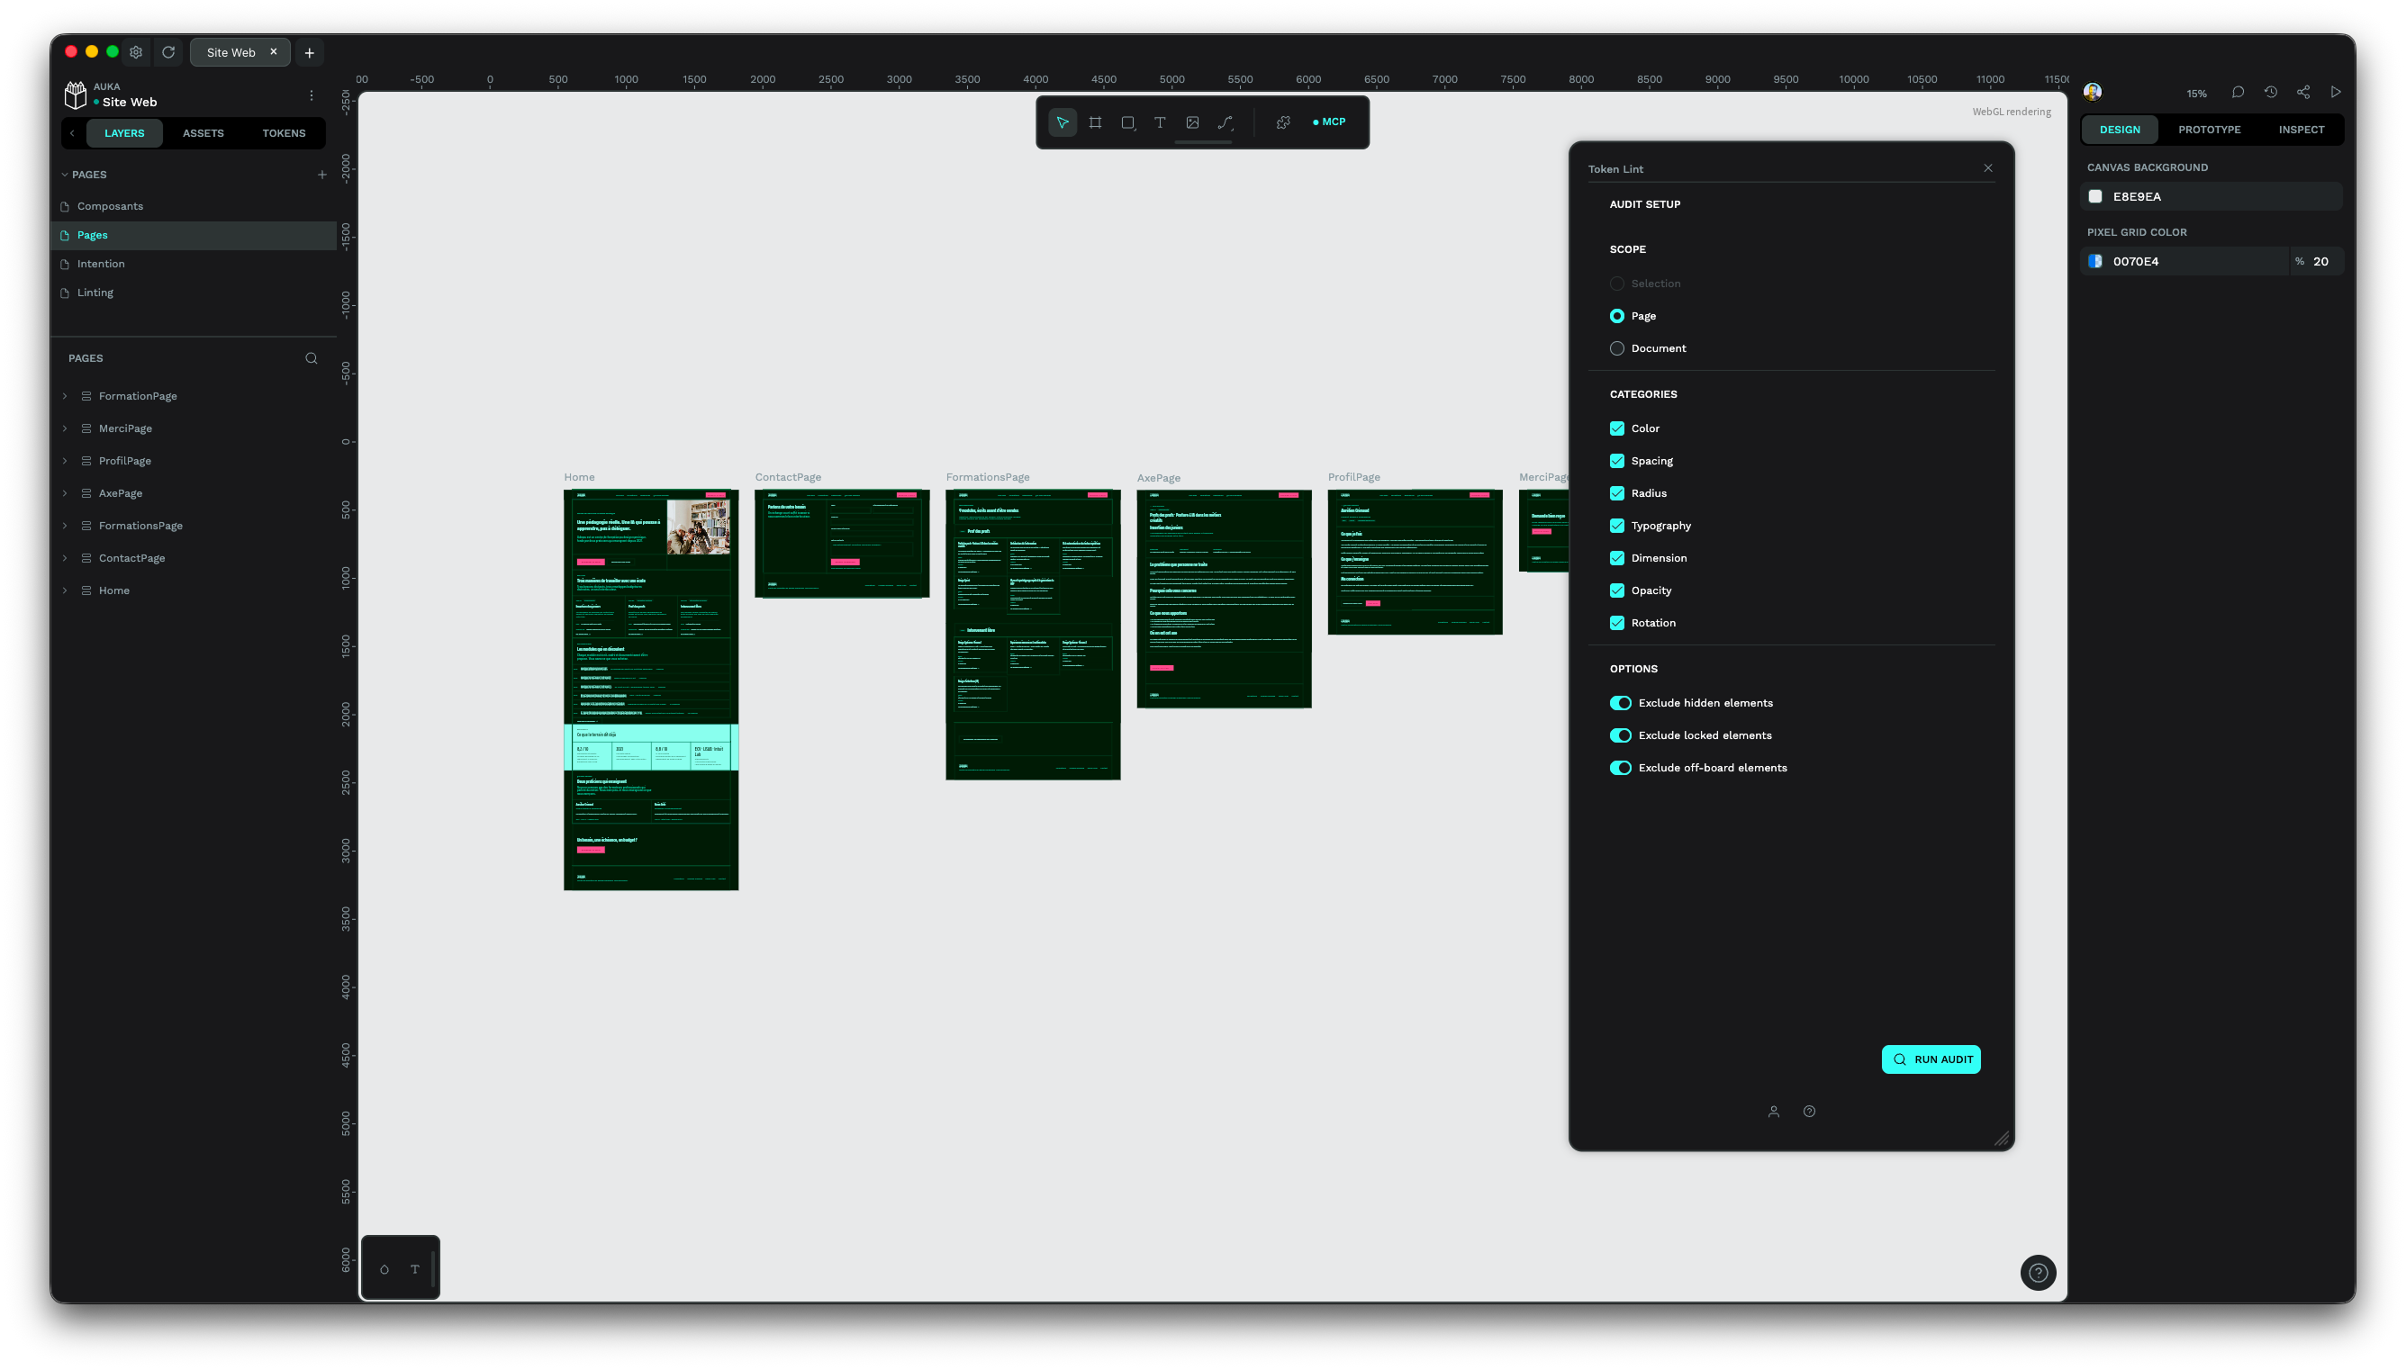Screen dimensions: 2406x1370
Task: Open the comments icon
Action: tap(2238, 92)
